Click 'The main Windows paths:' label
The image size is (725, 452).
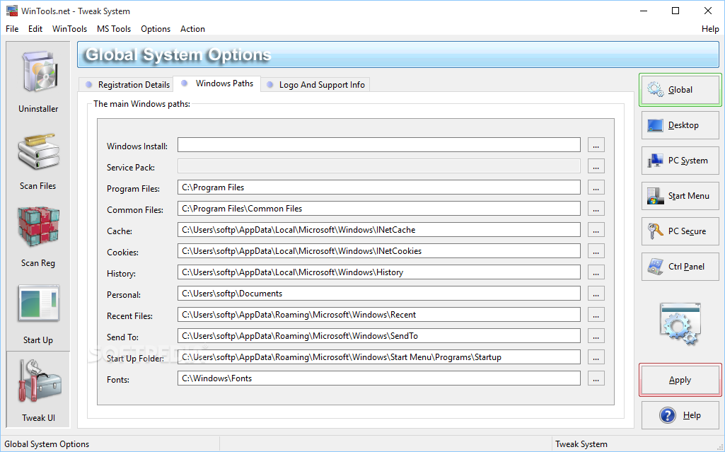click(141, 104)
